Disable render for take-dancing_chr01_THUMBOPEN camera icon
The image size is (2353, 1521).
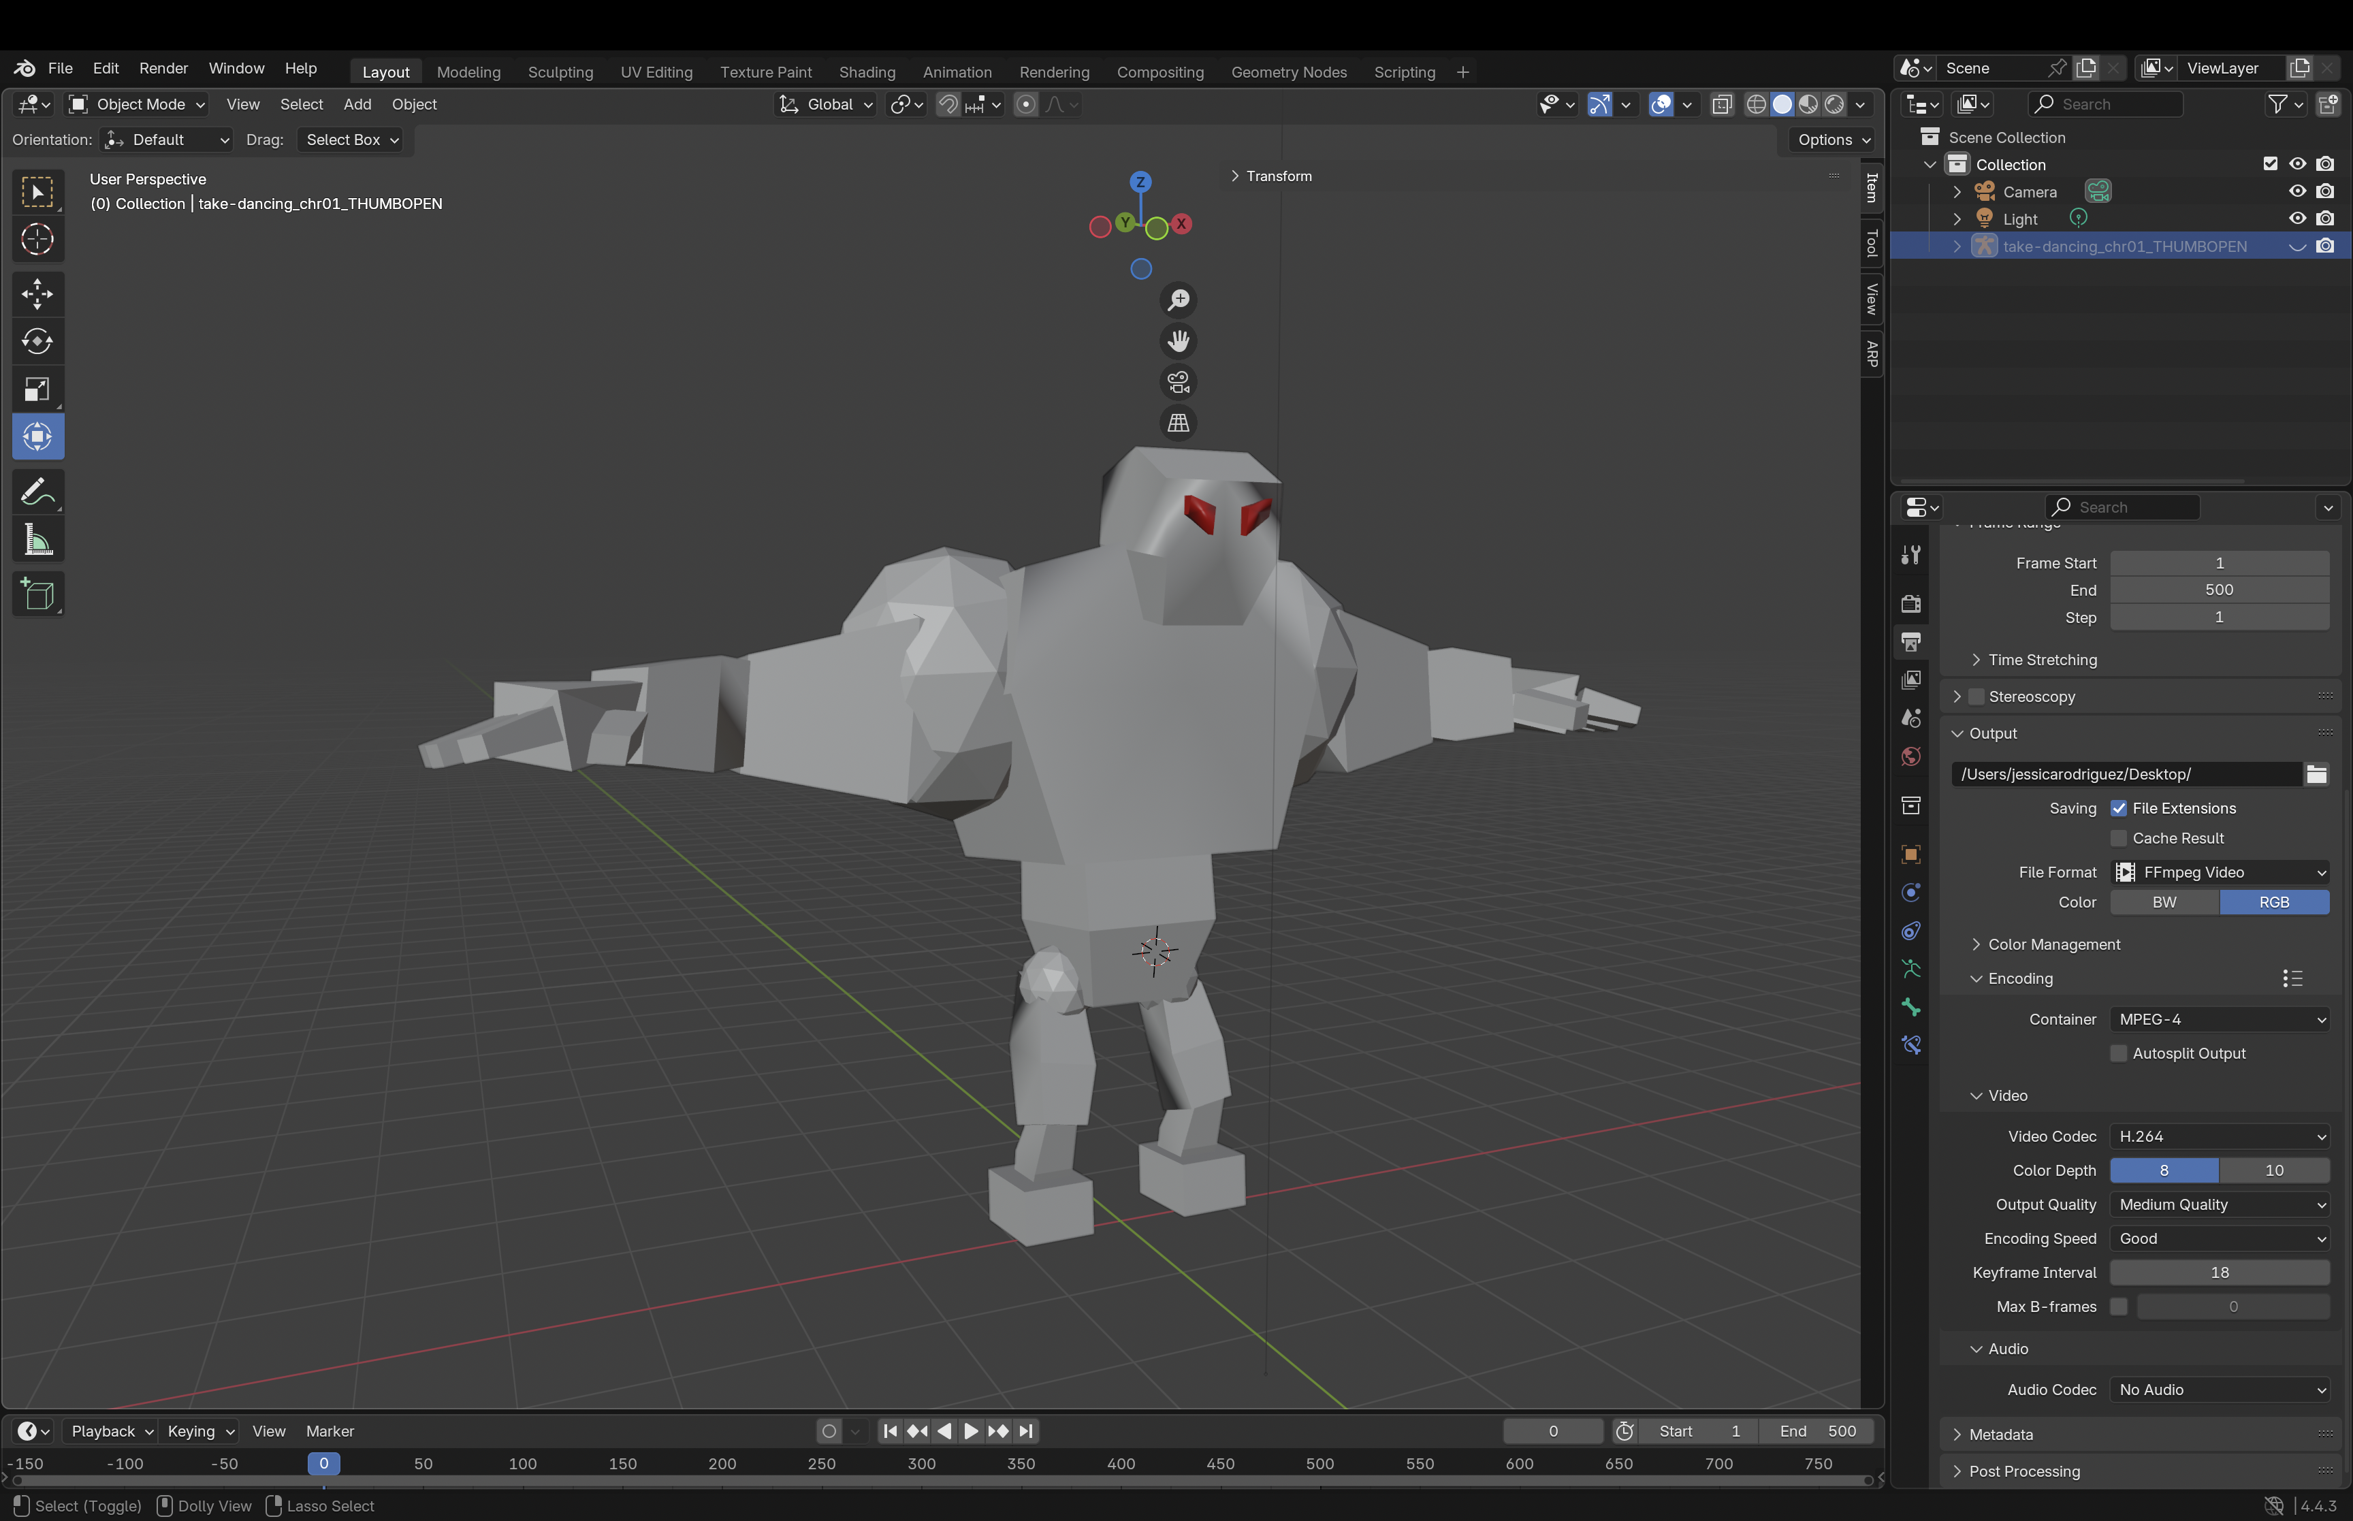(2325, 246)
